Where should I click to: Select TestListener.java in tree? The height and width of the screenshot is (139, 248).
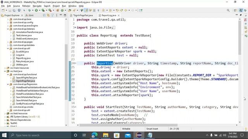tap(24, 36)
